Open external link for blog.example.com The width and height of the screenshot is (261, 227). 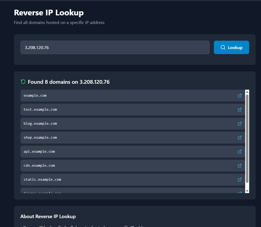[x=239, y=124]
